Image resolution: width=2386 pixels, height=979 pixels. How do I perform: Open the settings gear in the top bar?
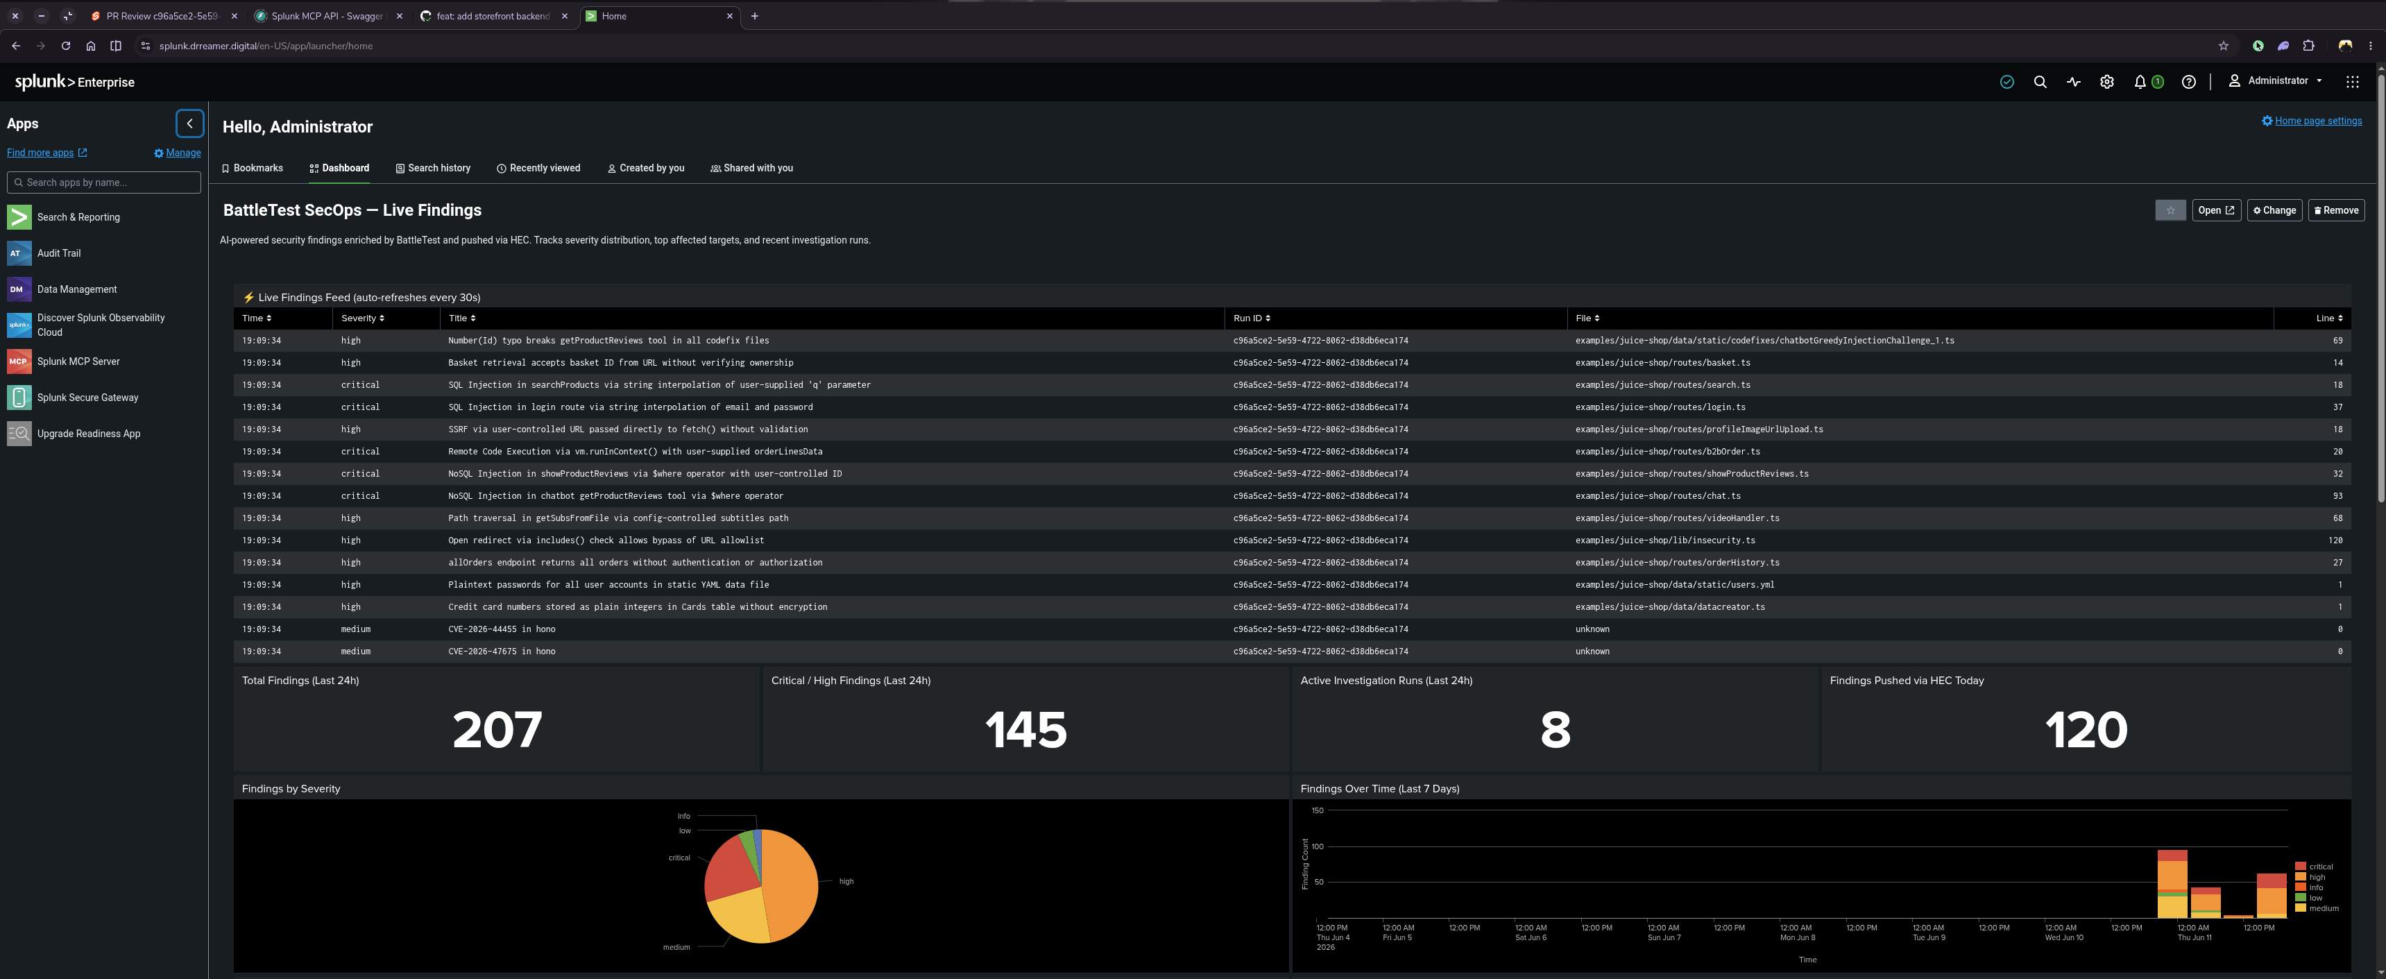[2106, 81]
